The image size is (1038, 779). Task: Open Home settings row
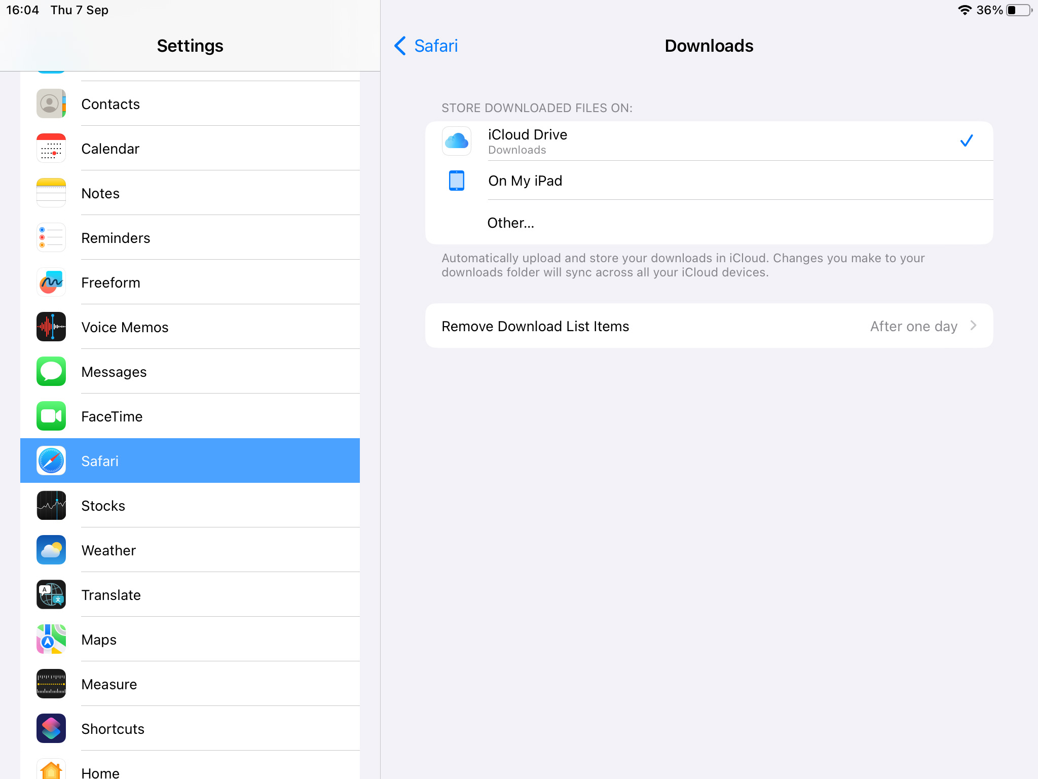190,765
